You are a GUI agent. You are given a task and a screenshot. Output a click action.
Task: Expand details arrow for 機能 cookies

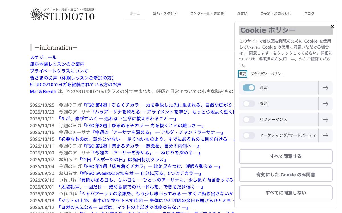(325, 104)
